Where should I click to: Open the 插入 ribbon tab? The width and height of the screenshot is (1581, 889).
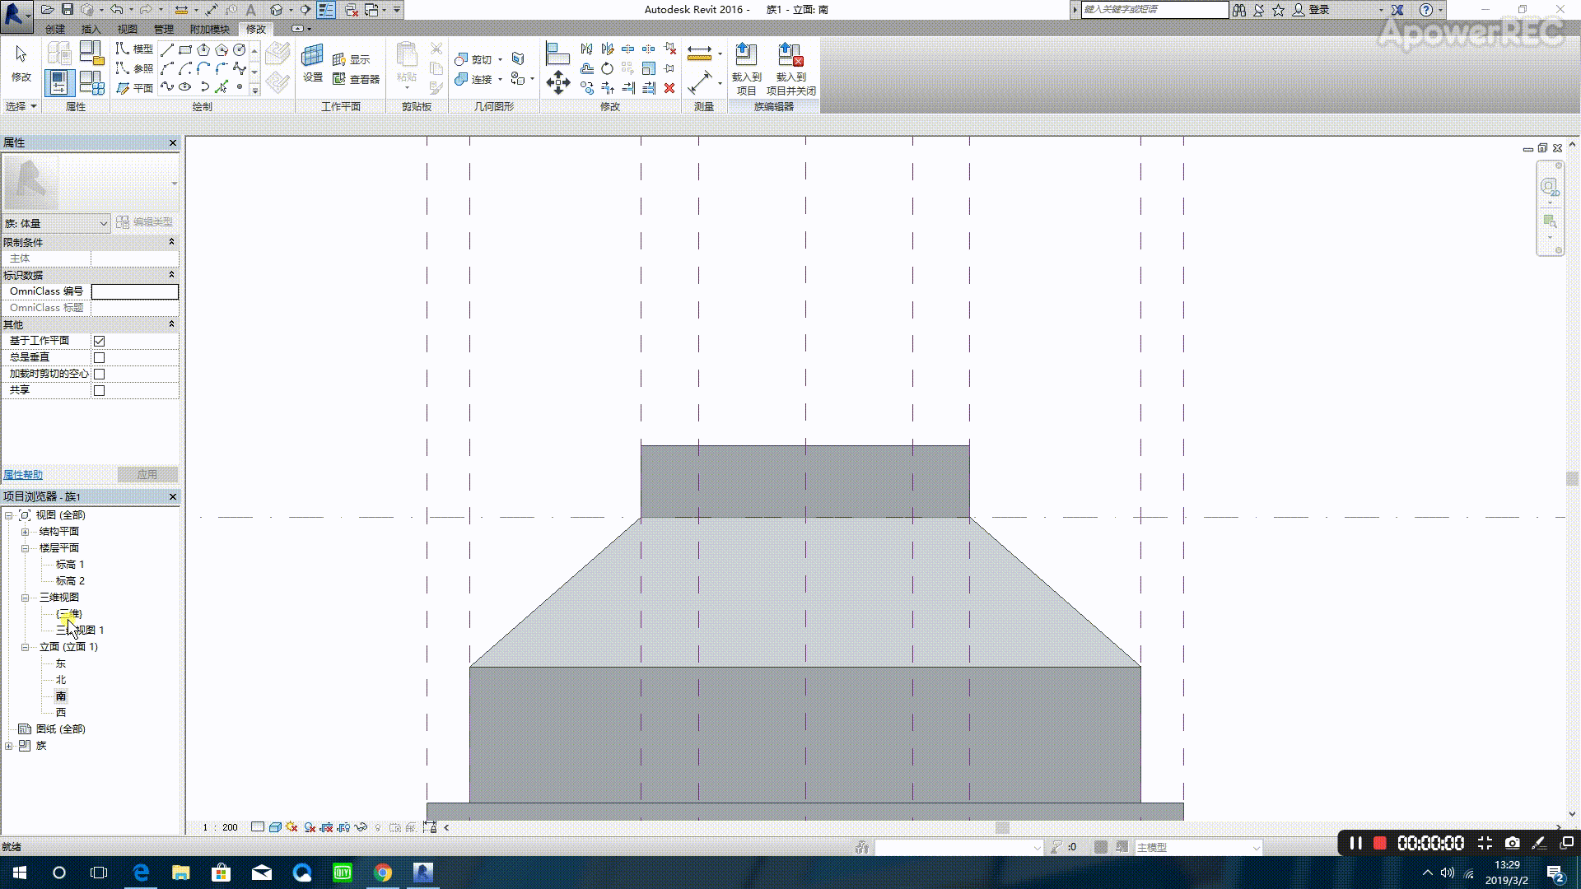[91, 30]
